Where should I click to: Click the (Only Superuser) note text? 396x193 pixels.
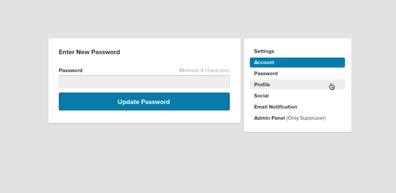point(306,118)
